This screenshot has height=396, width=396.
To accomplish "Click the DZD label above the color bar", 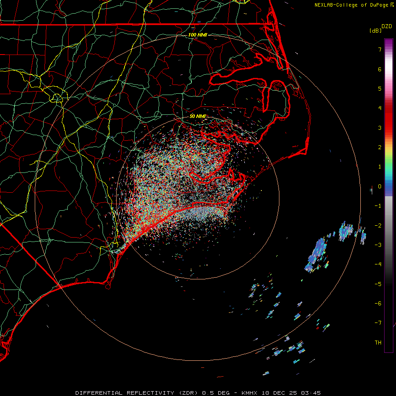I will point(387,26).
